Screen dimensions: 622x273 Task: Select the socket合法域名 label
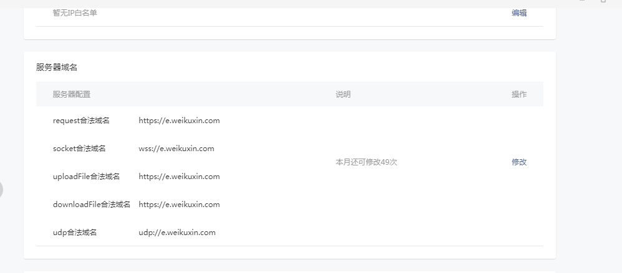[79, 149]
